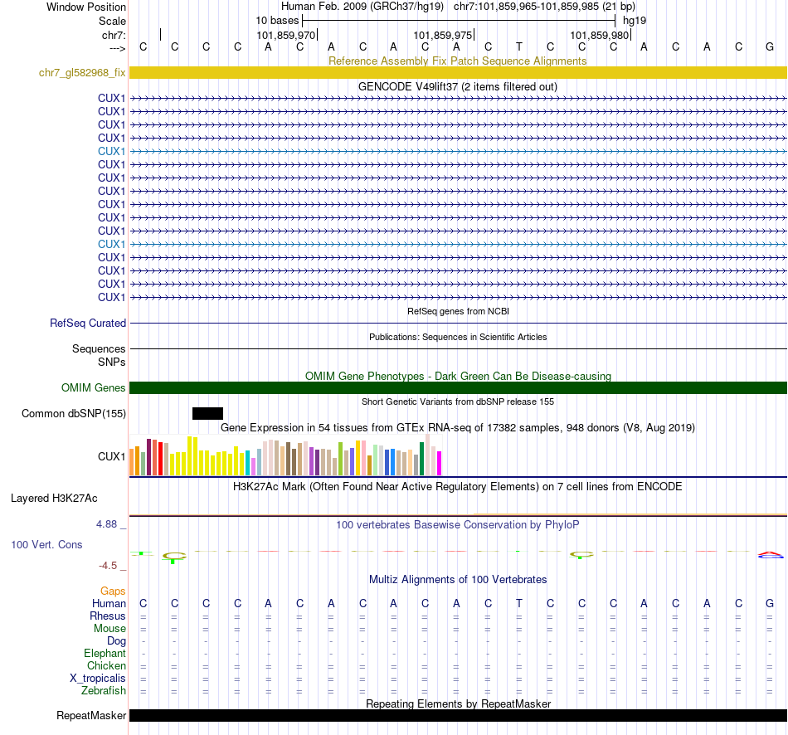The height and width of the screenshot is (735, 788).
Task: Click the Mouse species label
Action: pyautogui.click(x=109, y=629)
